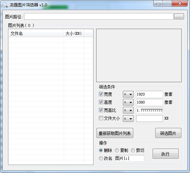190x173 pixels.
Task: Choose the 改名 rename radio option
Action: point(101,158)
